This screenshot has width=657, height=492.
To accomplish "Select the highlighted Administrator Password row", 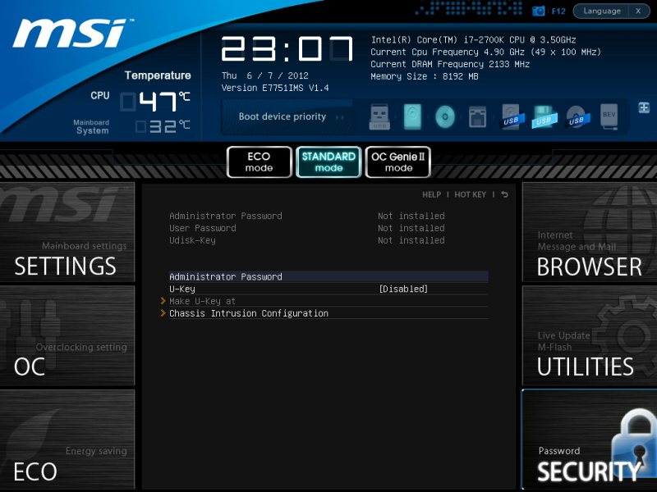I will pyautogui.click(x=328, y=276).
